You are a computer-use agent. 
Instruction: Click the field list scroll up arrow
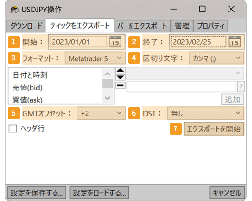(x=107, y=74)
